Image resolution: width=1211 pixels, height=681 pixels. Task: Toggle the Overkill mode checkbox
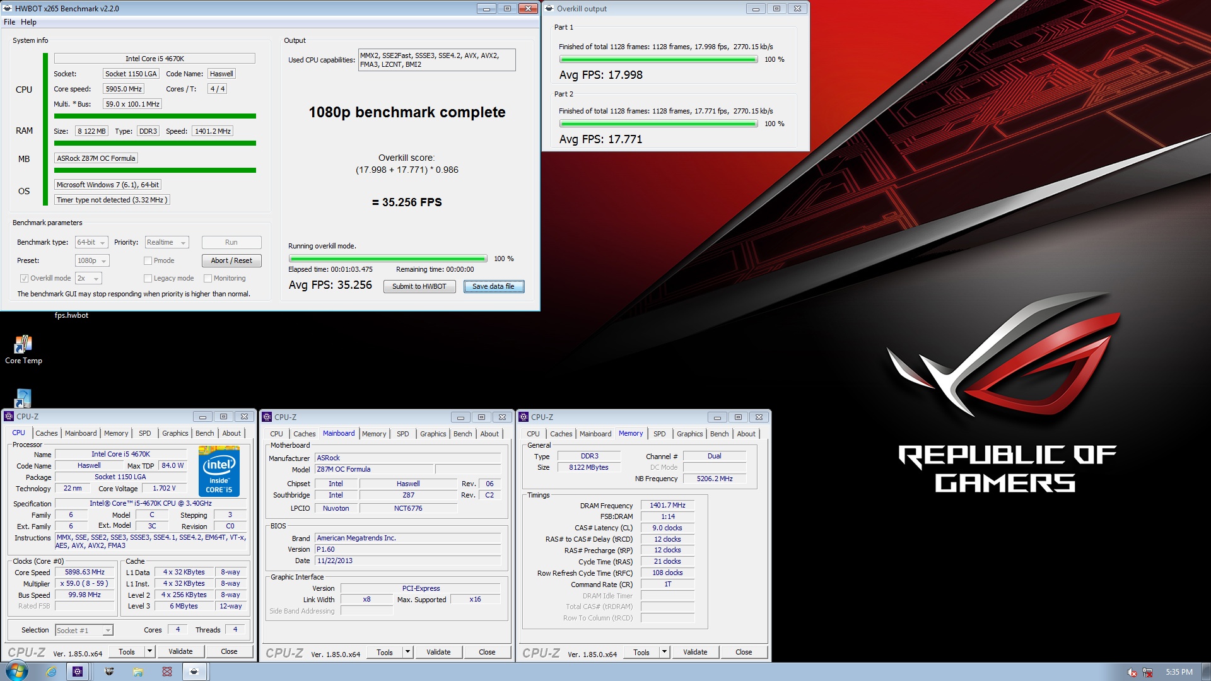pos(24,278)
